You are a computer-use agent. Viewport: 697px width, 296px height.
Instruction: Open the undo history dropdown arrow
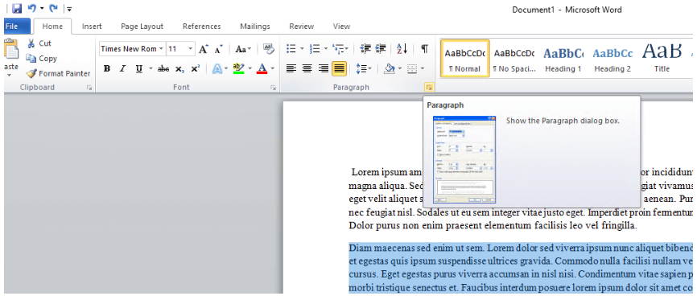42,8
